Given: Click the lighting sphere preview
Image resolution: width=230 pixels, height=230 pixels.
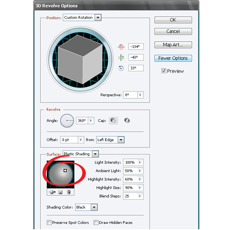Looking at the screenshot, I should [x=61, y=174].
